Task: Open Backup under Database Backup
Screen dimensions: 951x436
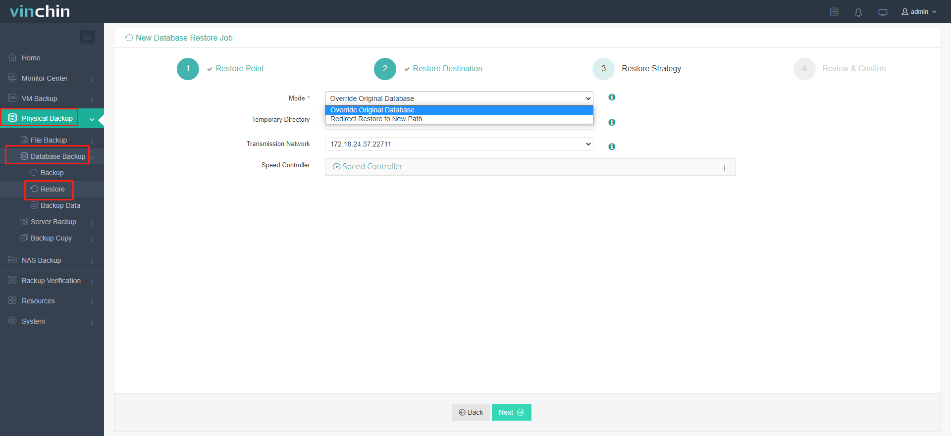Action: pyautogui.click(x=52, y=173)
